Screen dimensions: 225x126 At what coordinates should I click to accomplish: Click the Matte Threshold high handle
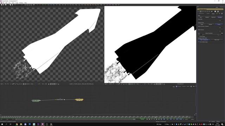point(218,35)
